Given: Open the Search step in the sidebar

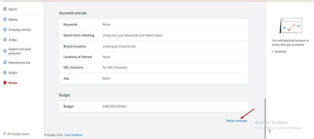Looking at the screenshot, I should point(13,9).
